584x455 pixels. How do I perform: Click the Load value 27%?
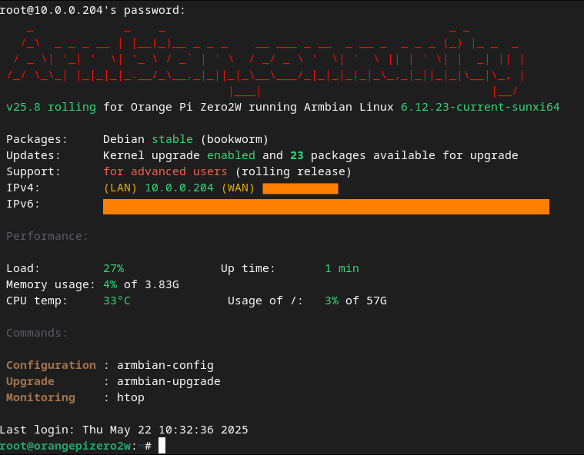point(114,268)
